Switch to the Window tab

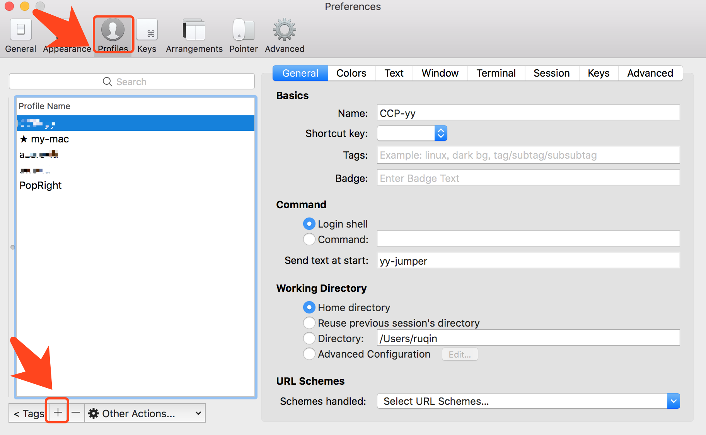(x=440, y=73)
